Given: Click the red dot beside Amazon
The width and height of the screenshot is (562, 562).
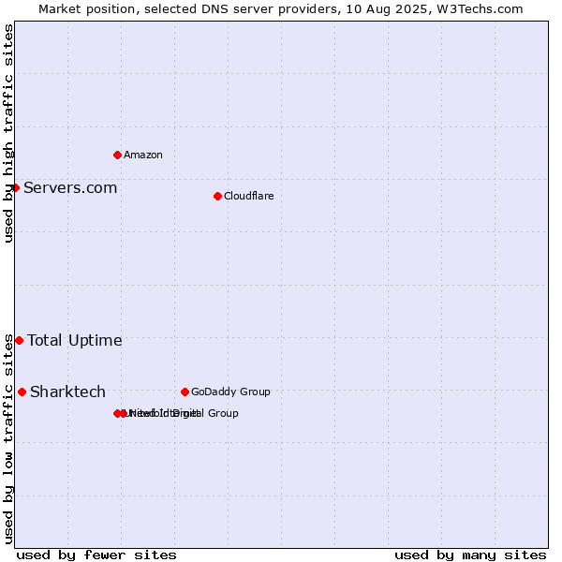Looking at the screenshot, I should [117, 155].
